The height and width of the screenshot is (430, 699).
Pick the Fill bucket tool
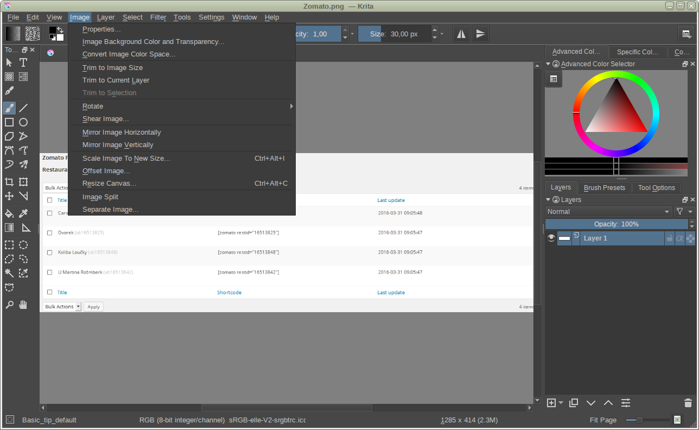(x=9, y=213)
